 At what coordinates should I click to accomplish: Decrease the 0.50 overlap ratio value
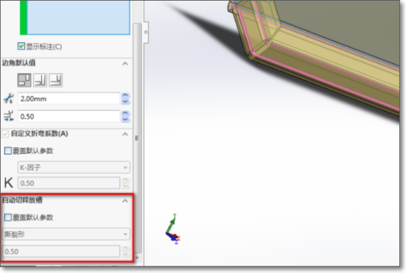125,120
